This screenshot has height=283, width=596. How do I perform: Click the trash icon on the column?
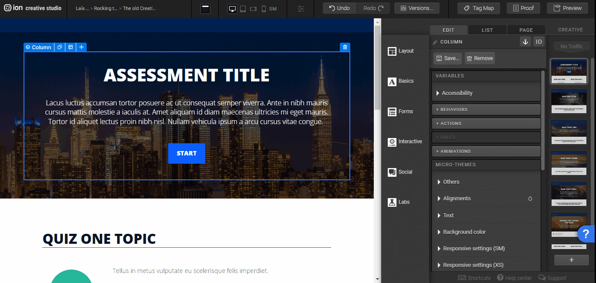345,47
